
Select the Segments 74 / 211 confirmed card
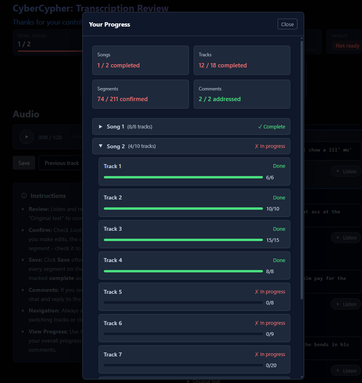141,94
